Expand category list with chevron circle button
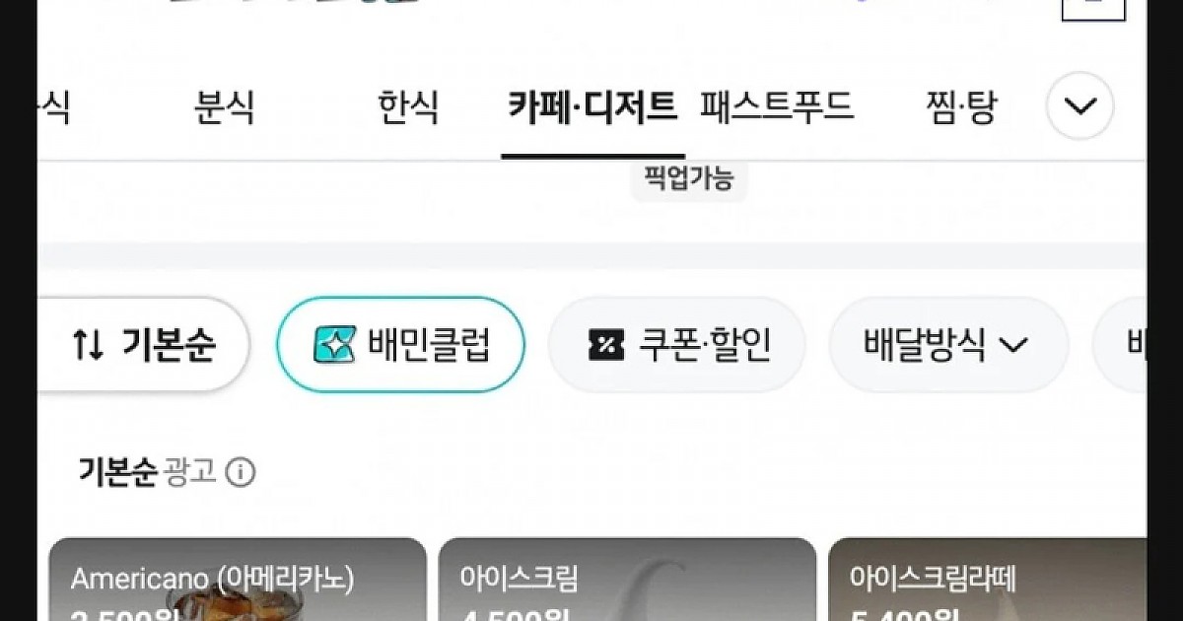The width and height of the screenshot is (1183, 621). [x=1079, y=105]
